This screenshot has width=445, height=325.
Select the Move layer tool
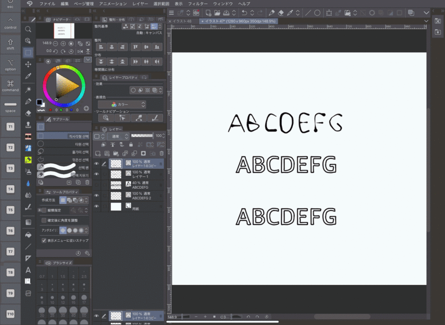(x=28, y=64)
